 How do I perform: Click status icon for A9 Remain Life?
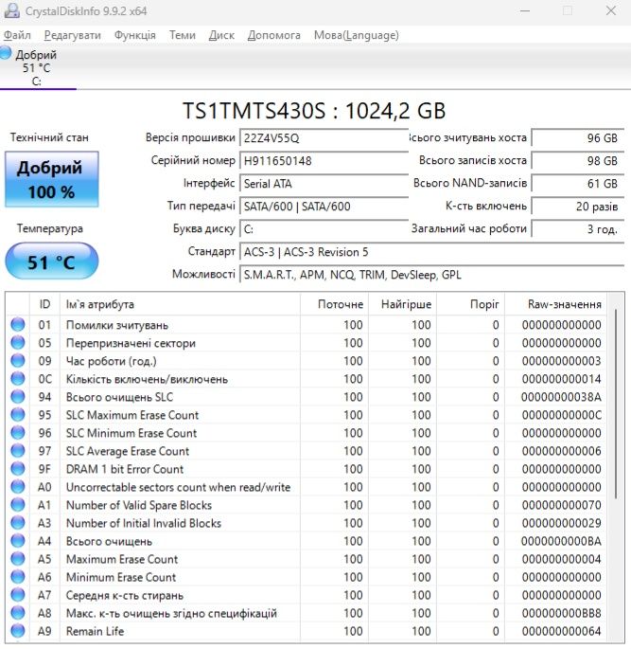(18, 631)
